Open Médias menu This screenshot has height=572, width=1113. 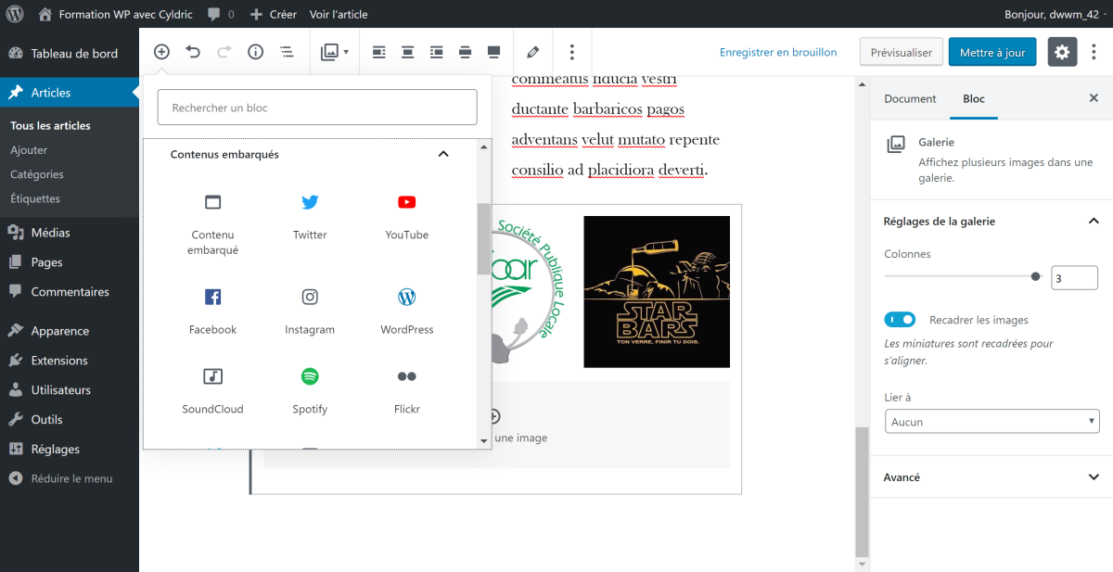tap(70, 233)
